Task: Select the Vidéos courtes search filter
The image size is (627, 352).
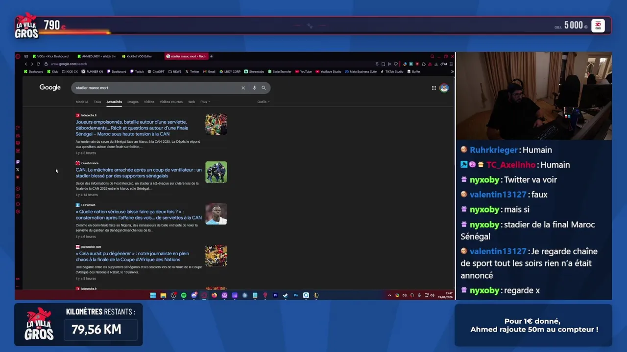Action: coord(171,102)
